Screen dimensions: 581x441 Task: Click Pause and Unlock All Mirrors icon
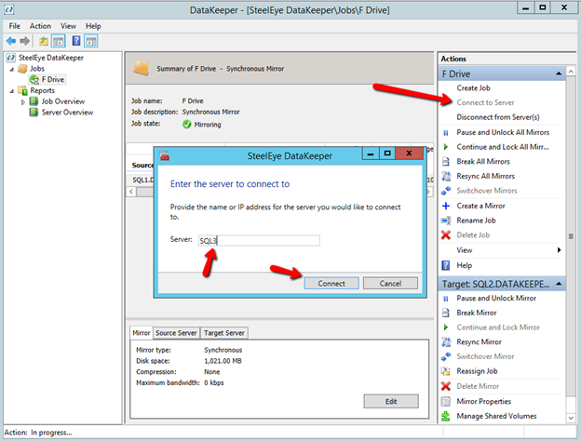(x=446, y=133)
